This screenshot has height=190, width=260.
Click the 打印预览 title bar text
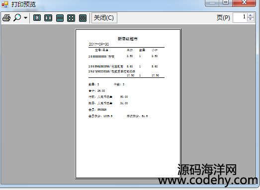click(23, 4)
